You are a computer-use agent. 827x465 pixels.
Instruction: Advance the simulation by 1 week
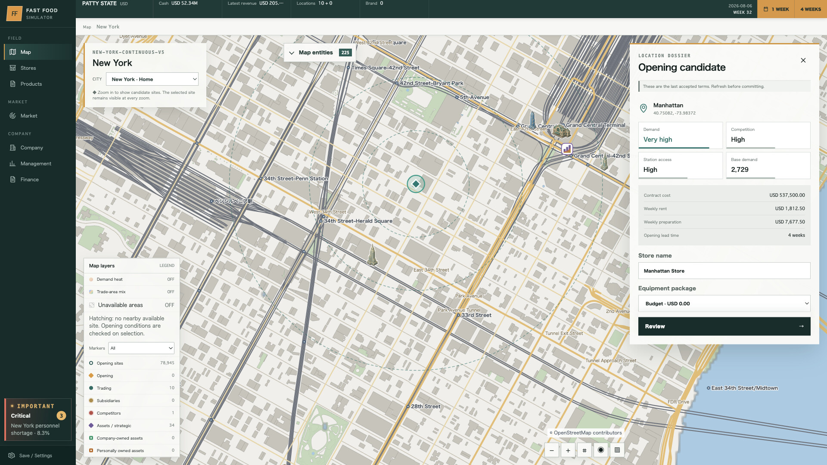click(776, 9)
